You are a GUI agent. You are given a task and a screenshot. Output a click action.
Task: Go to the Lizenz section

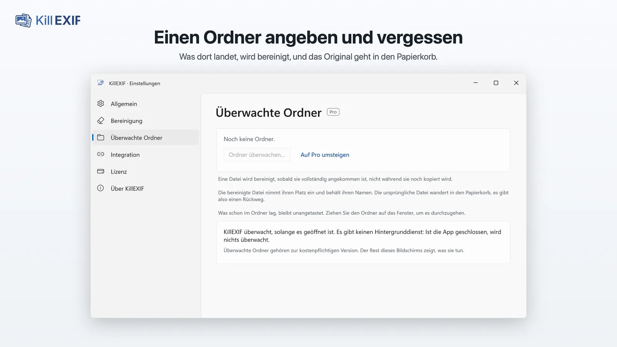click(146, 172)
